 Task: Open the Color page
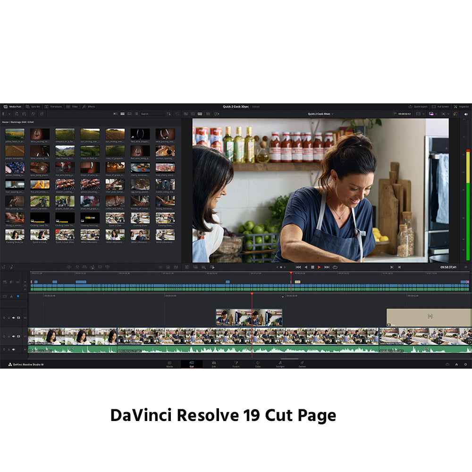point(258,363)
